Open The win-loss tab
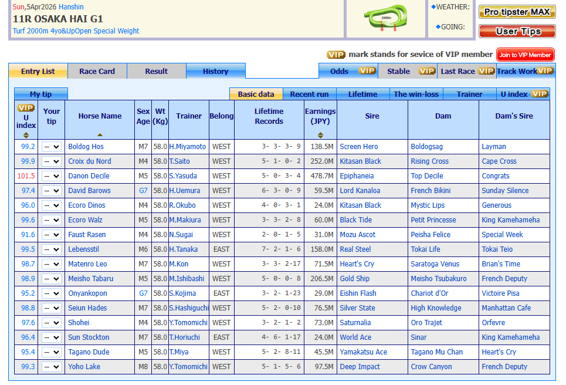Screen dimensions: 566x385 point(416,94)
